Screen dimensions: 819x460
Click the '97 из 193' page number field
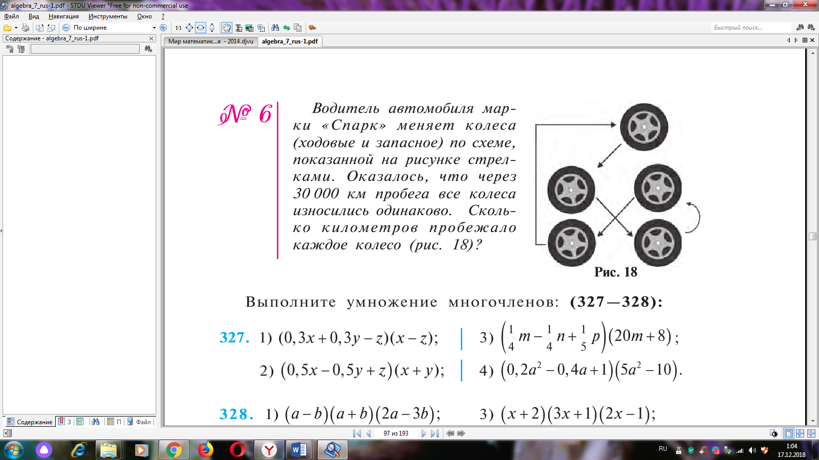coord(396,433)
